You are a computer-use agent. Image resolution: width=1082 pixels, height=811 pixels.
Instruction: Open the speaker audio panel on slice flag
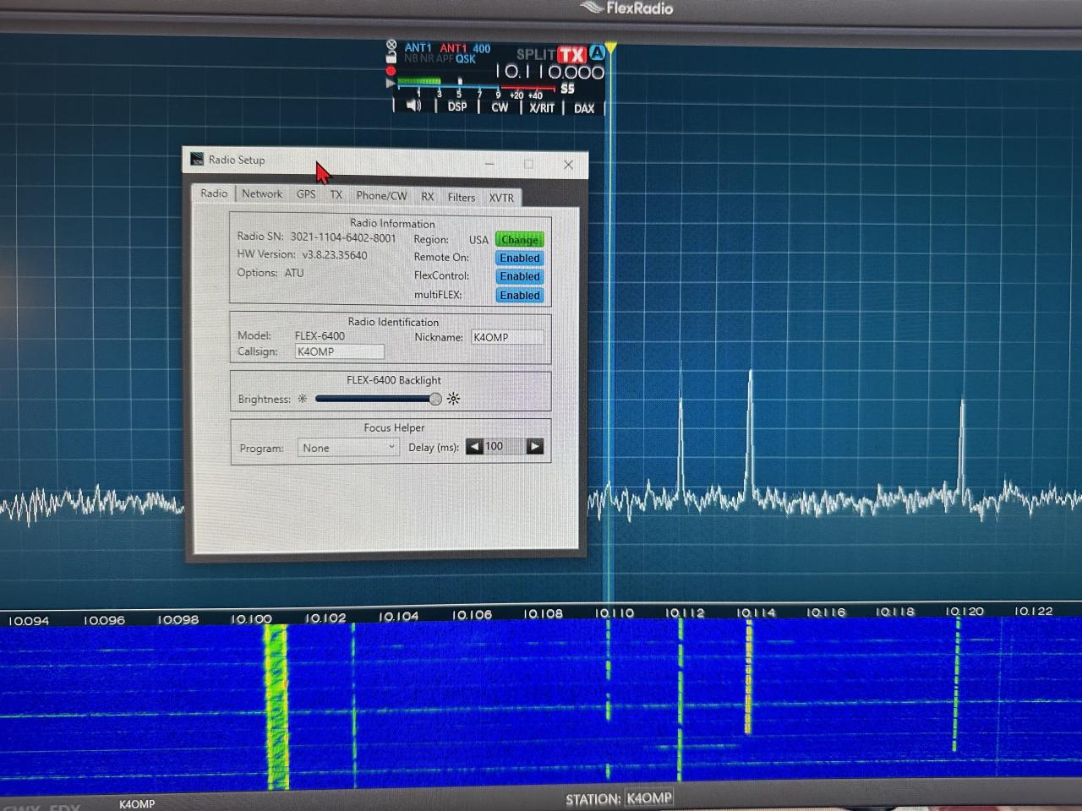tap(413, 106)
